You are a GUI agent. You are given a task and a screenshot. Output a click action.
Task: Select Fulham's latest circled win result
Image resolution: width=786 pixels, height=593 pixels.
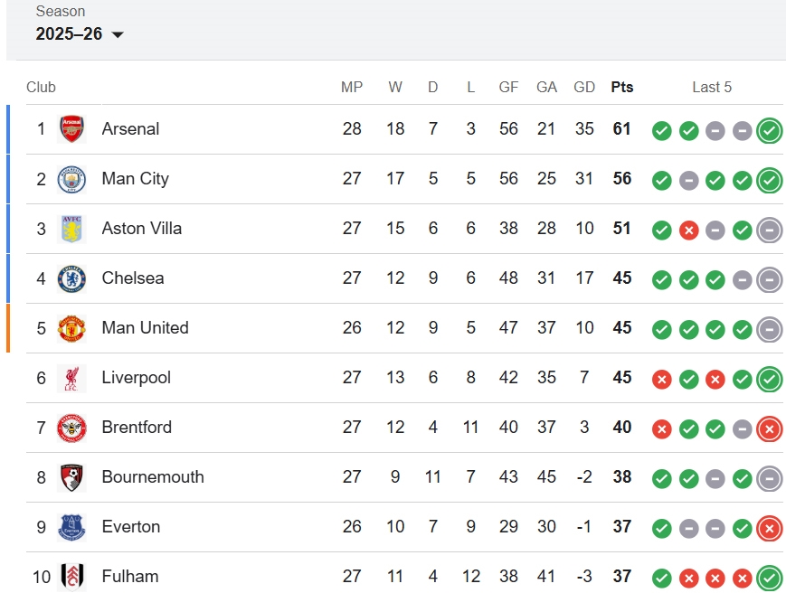pyautogui.click(x=770, y=577)
